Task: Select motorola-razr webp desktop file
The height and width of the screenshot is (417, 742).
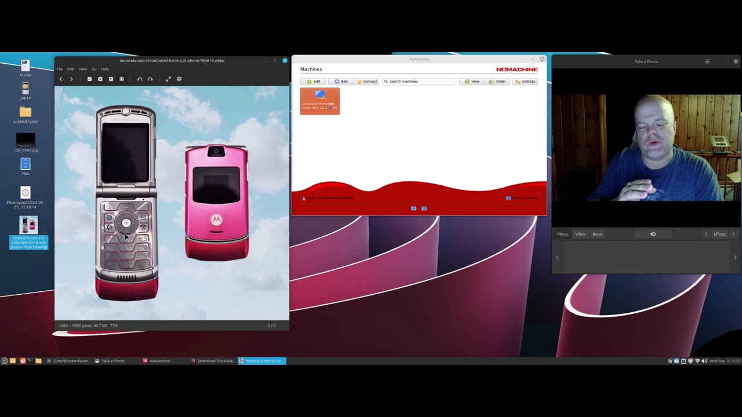Action: click(x=28, y=233)
